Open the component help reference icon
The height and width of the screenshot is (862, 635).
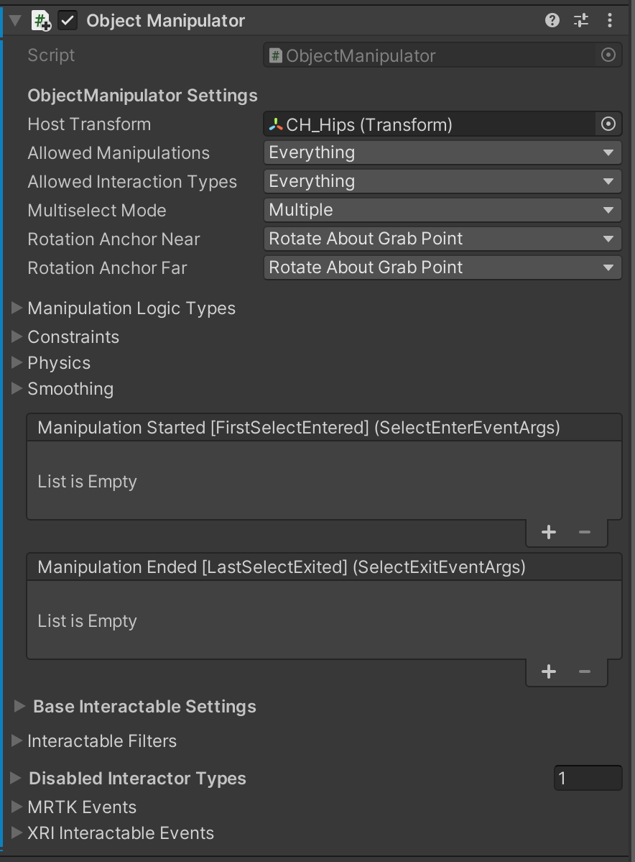click(x=552, y=21)
